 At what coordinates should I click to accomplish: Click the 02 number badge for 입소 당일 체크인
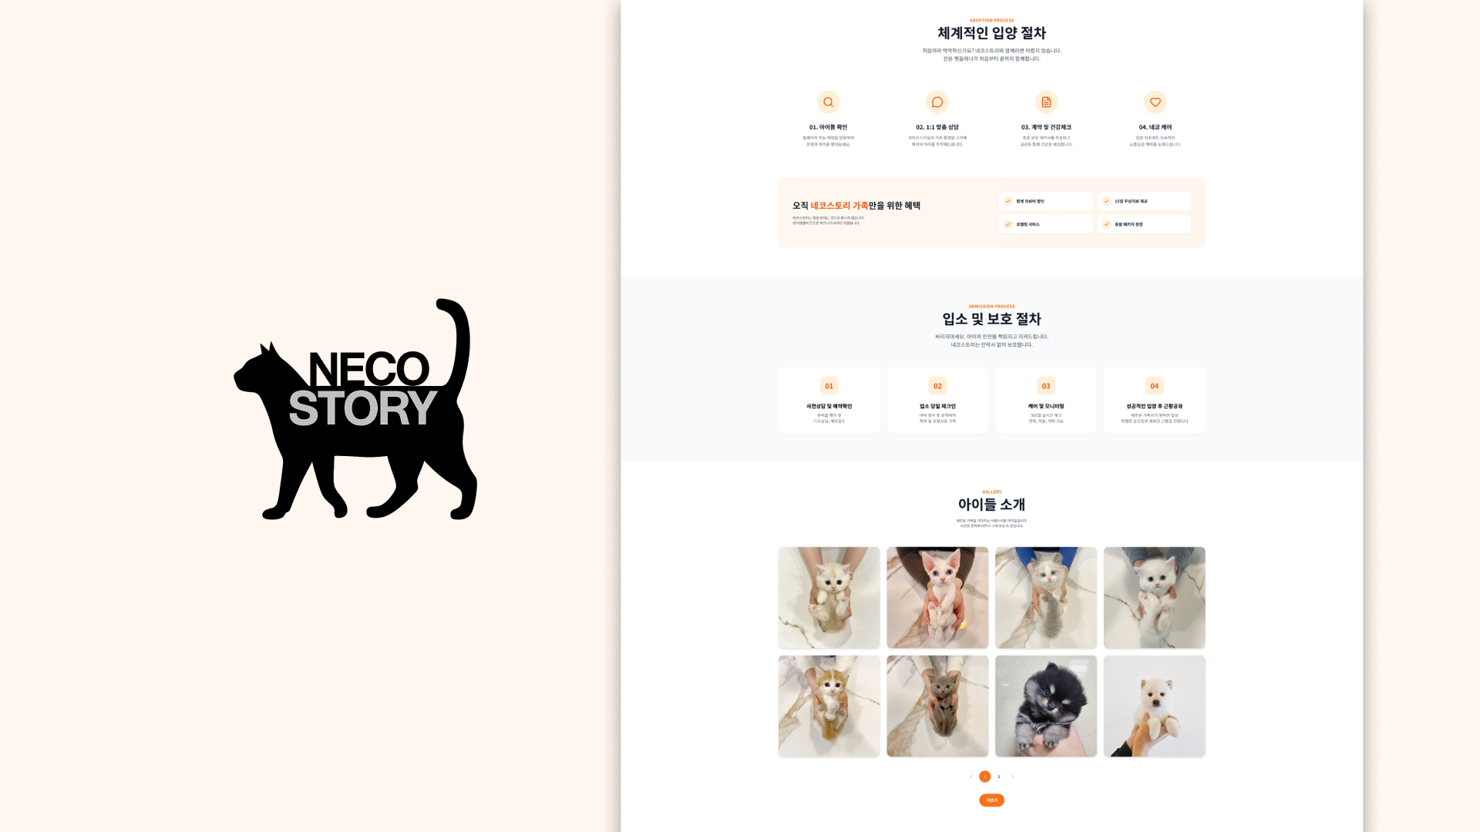(937, 386)
